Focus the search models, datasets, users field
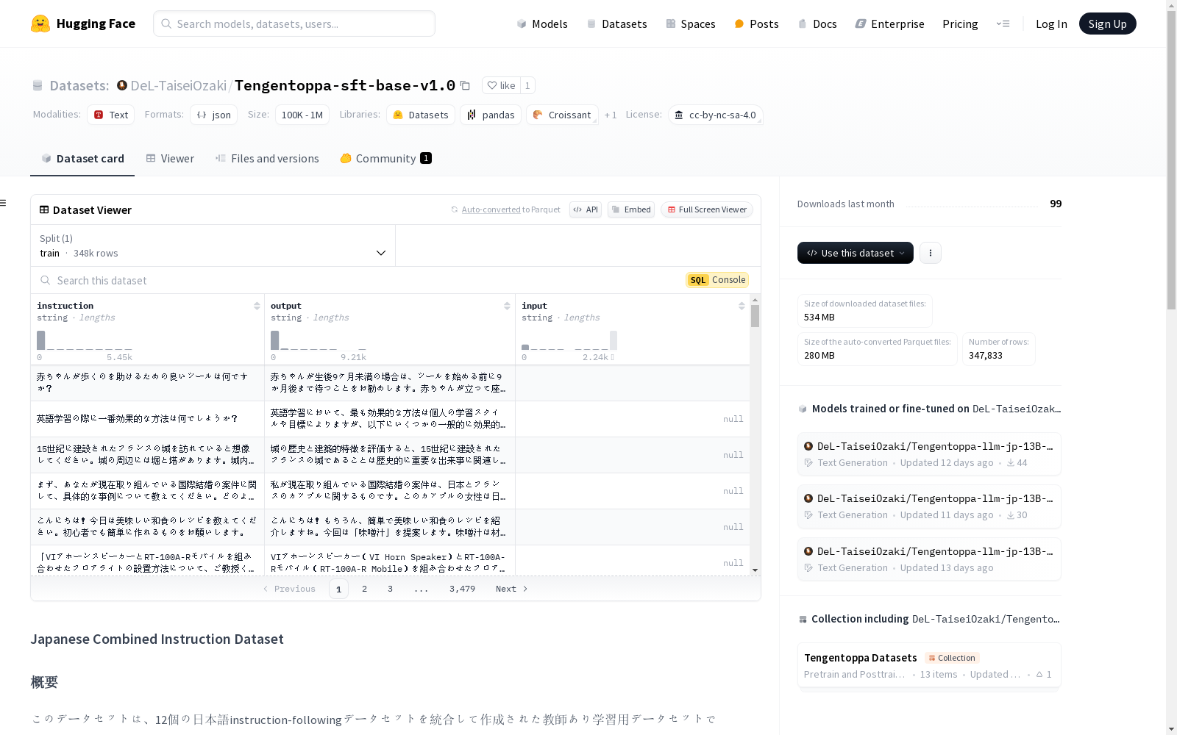The image size is (1177, 735). pyautogui.click(x=294, y=24)
